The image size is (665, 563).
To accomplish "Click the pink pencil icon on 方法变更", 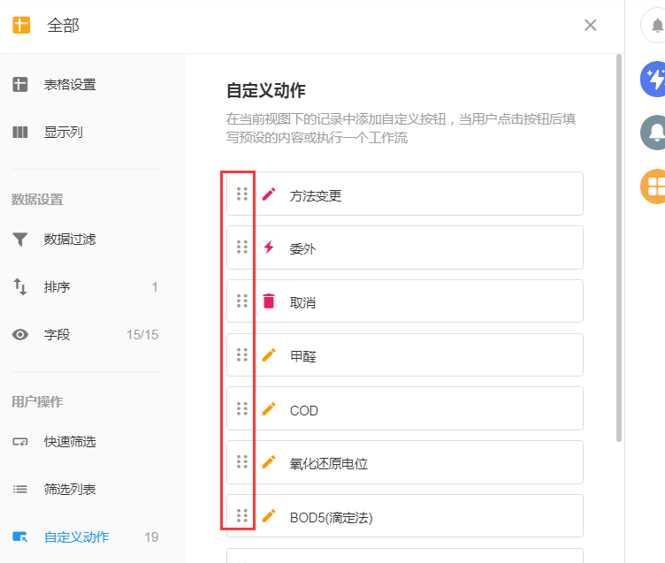I will tap(269, 194).
